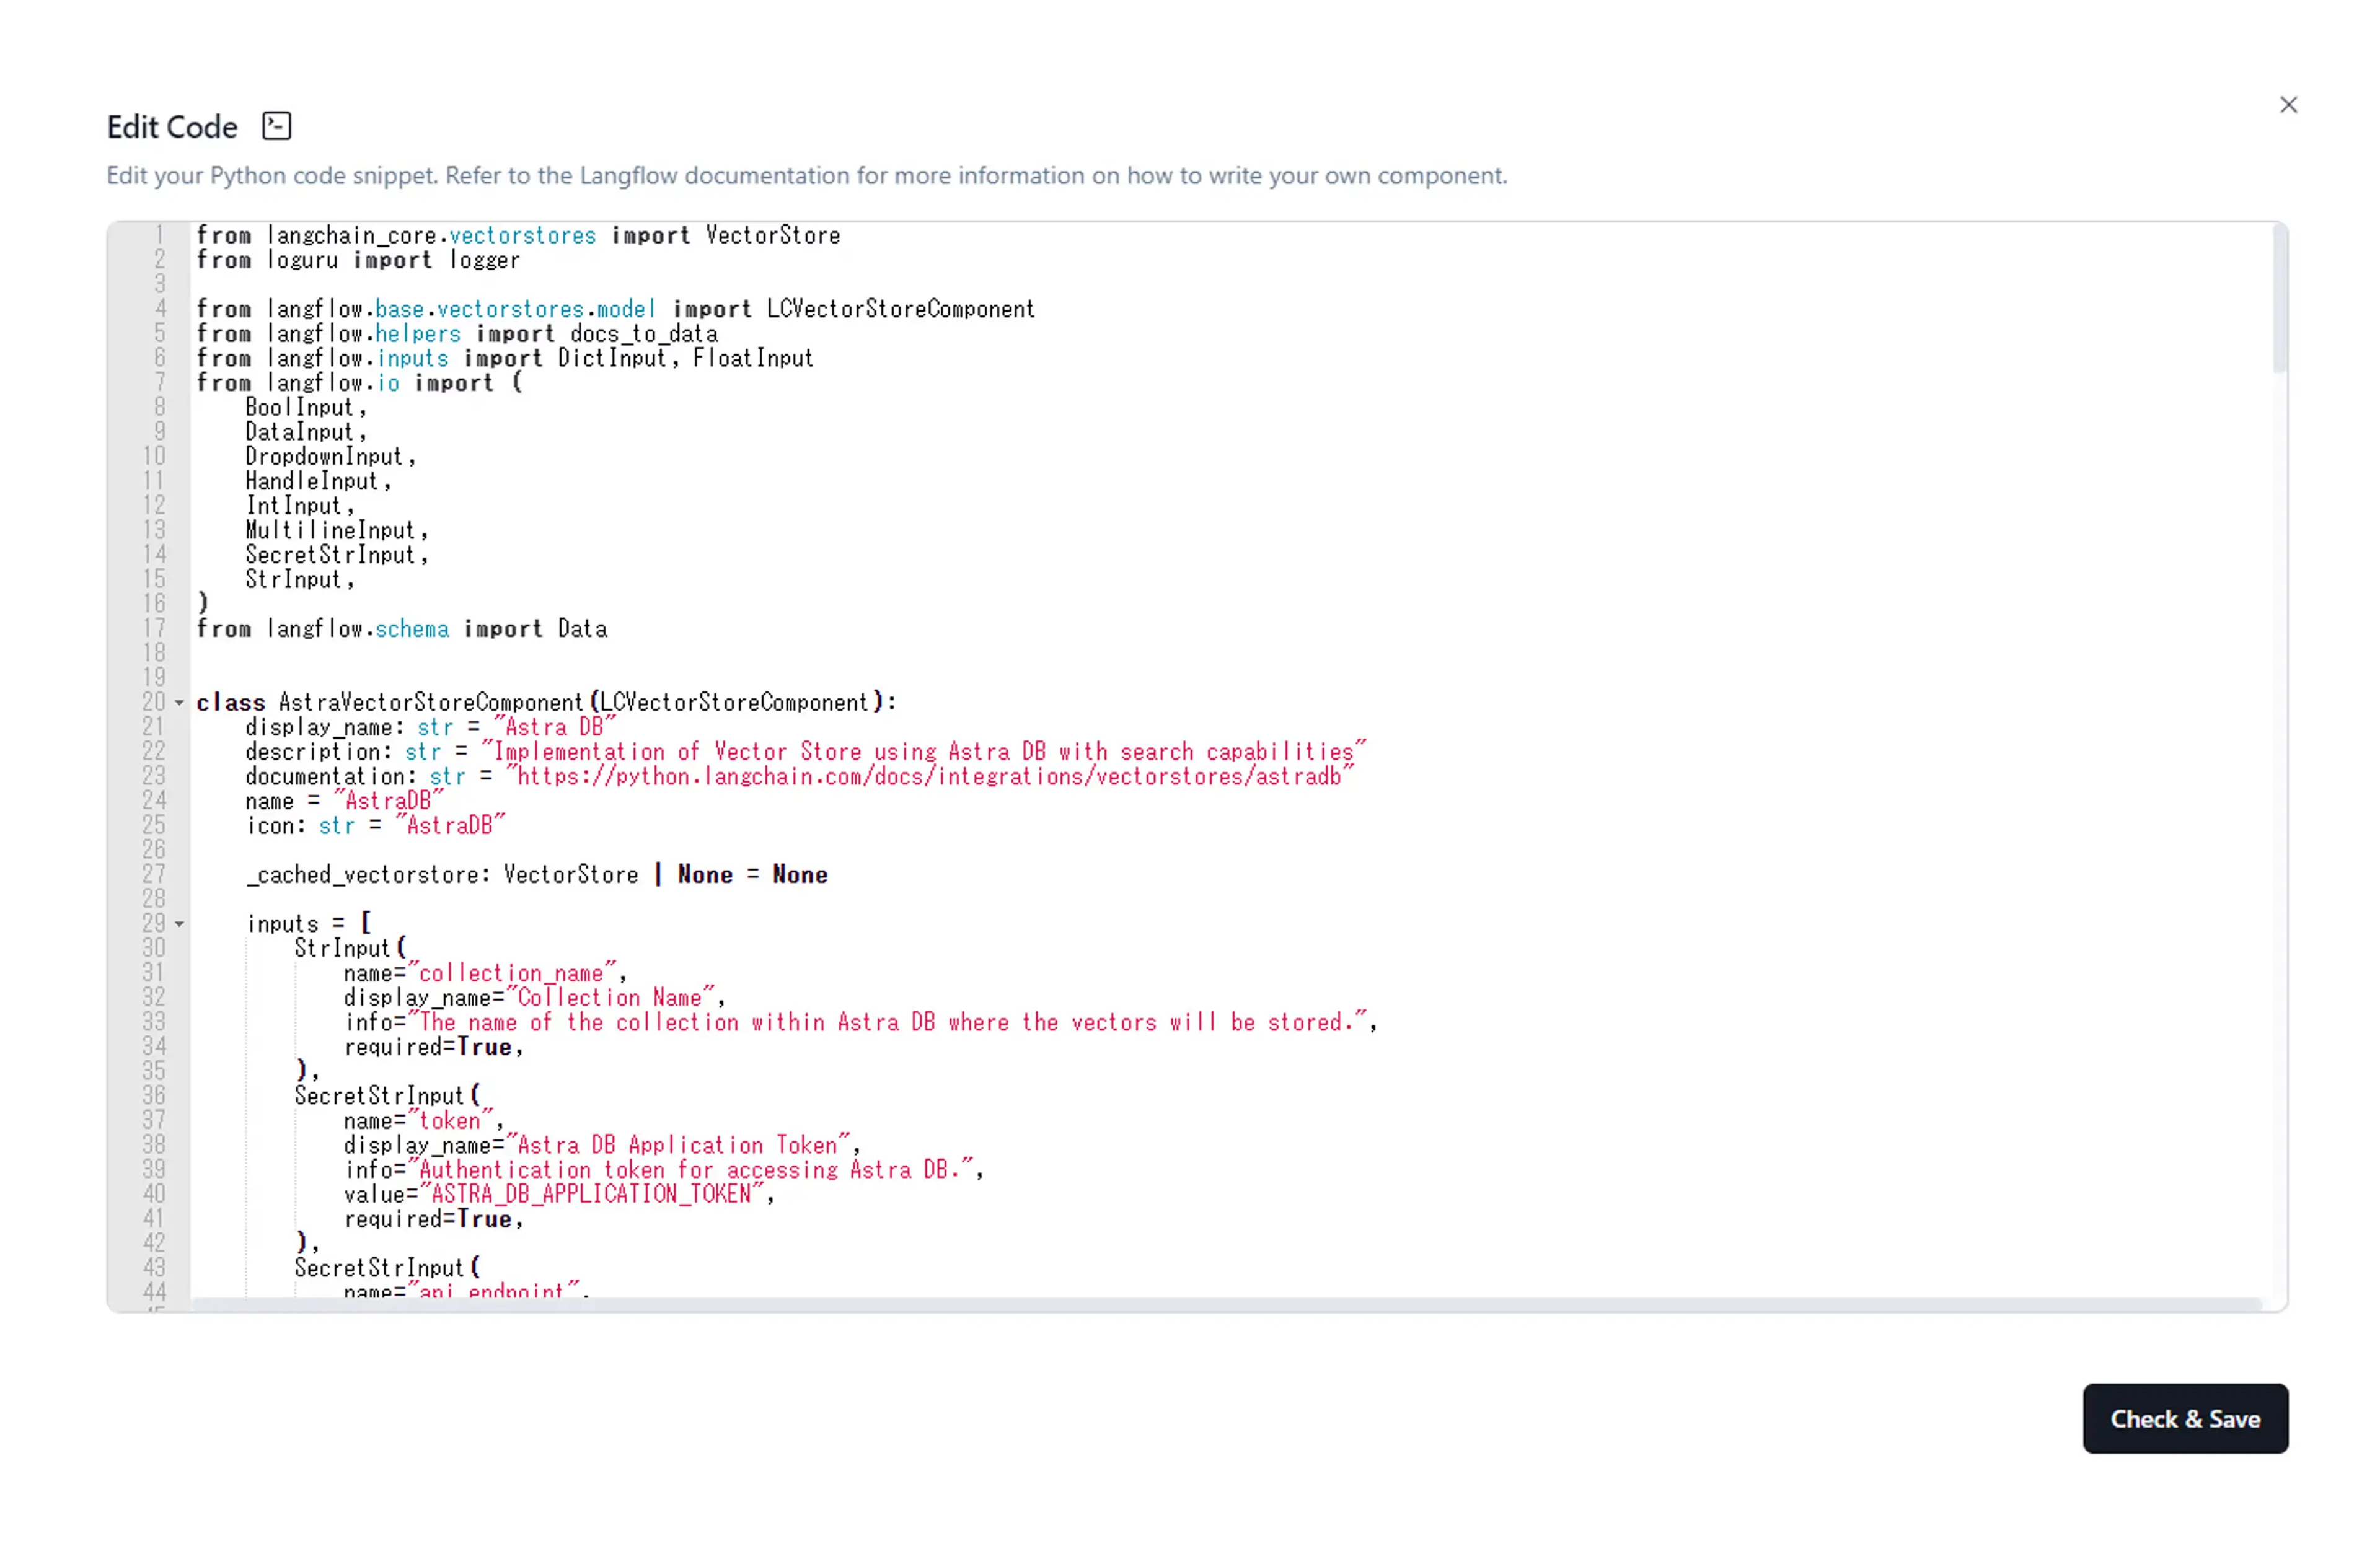
Task: Click line number 36 in the gutter
Action: [x=154, y=1096]
